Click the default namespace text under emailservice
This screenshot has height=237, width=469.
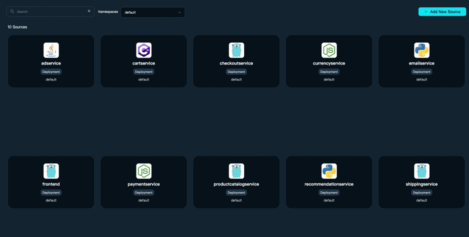click(422, 80)
